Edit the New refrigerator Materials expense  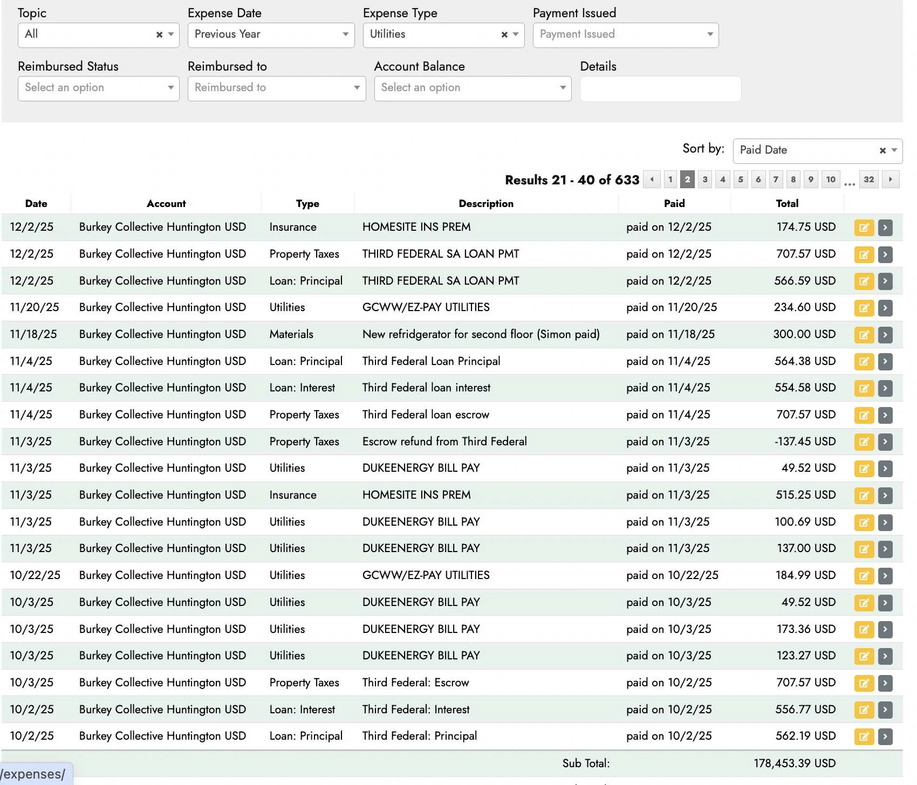pyautogui.click(x=864, y=335)
